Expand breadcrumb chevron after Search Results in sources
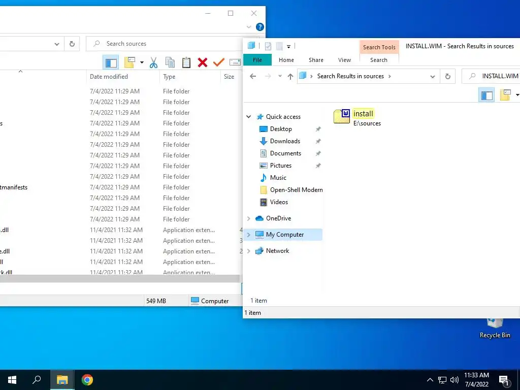 tap(389, 76)
